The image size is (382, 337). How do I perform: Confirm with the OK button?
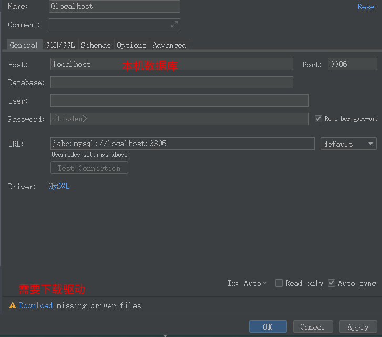[268, 326]
